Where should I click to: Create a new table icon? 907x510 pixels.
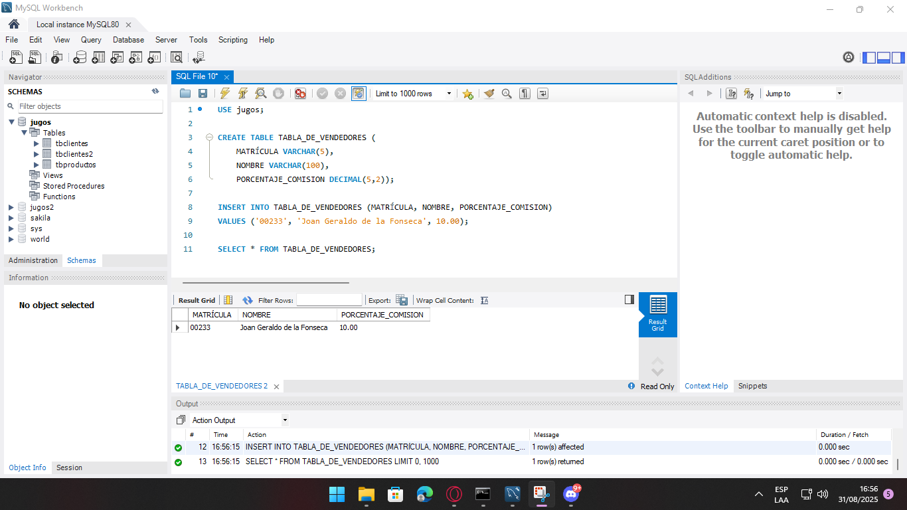pos(98,58)
